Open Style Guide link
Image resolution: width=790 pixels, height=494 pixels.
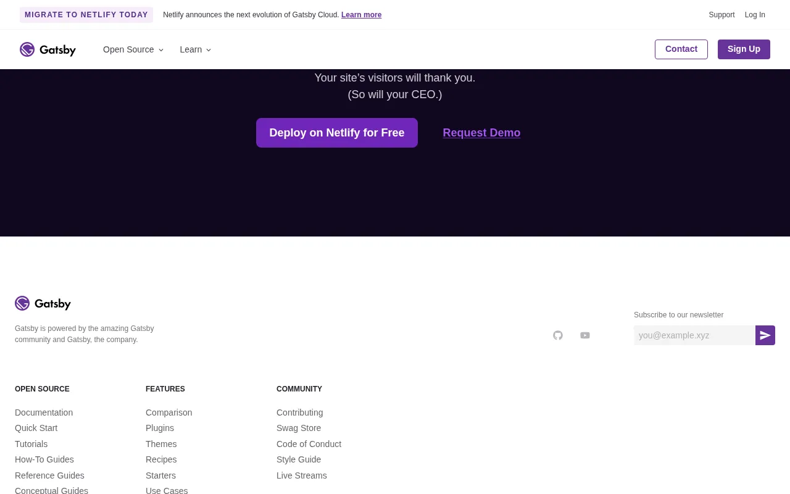(299, 459)
